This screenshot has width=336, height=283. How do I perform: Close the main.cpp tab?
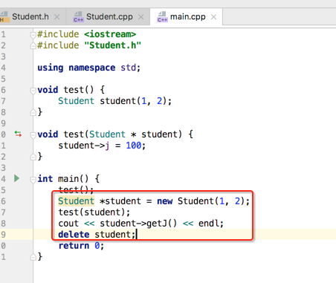coord(213,17)
